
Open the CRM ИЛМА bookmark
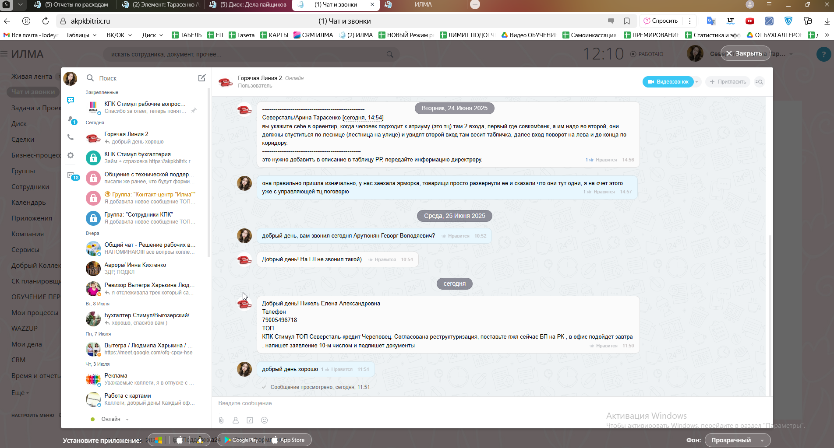coord(313,35)
